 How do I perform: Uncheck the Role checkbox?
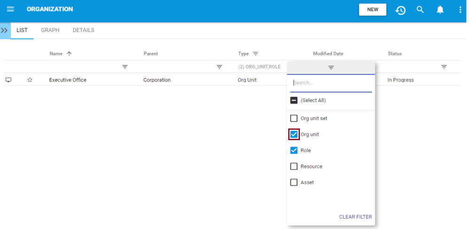click(x=294, y=150)
